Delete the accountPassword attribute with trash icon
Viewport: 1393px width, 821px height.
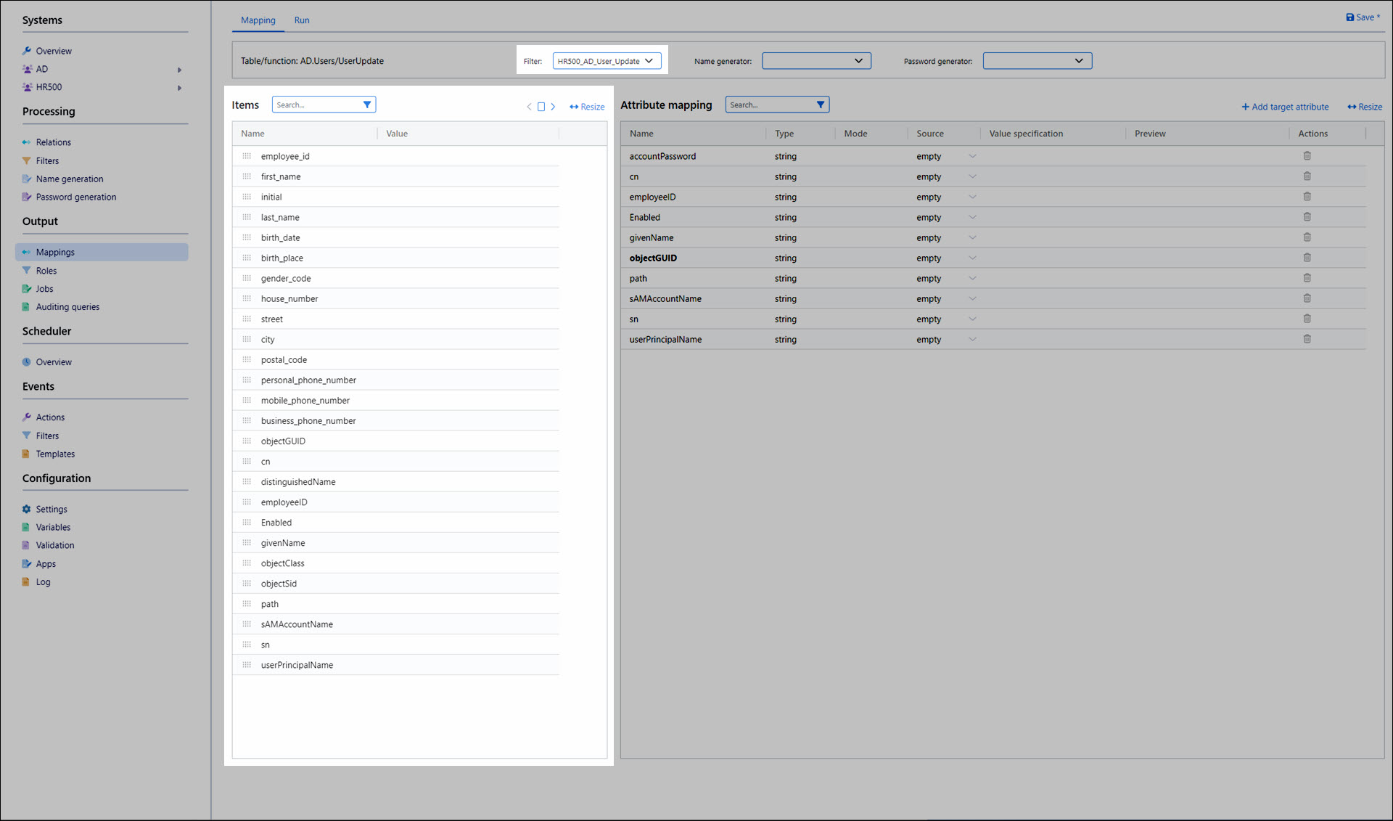(x=1307, y=156)
